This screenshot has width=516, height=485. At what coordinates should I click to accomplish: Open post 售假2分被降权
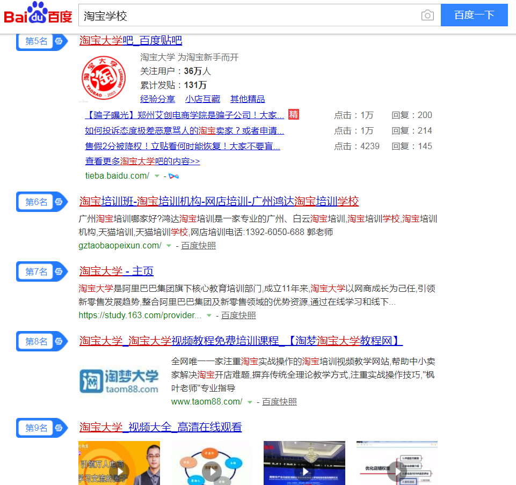(183, 146)
